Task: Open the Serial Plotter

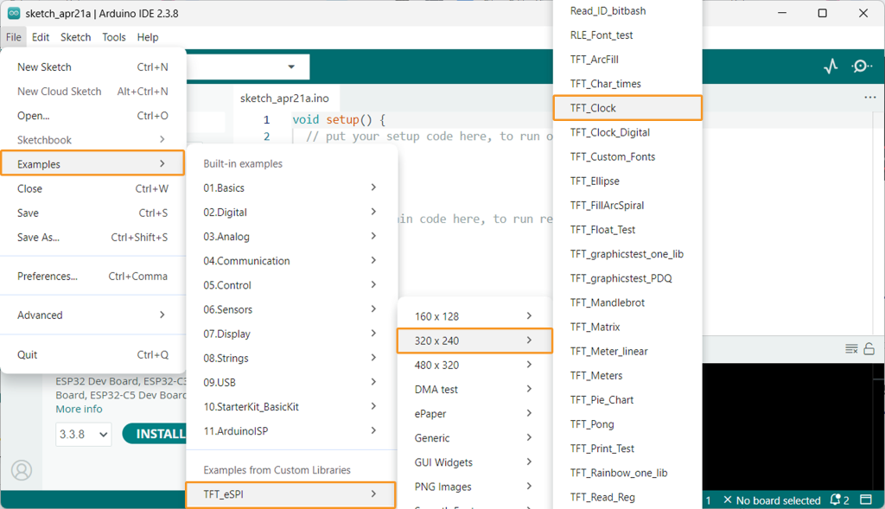Action: pos(831,67)
